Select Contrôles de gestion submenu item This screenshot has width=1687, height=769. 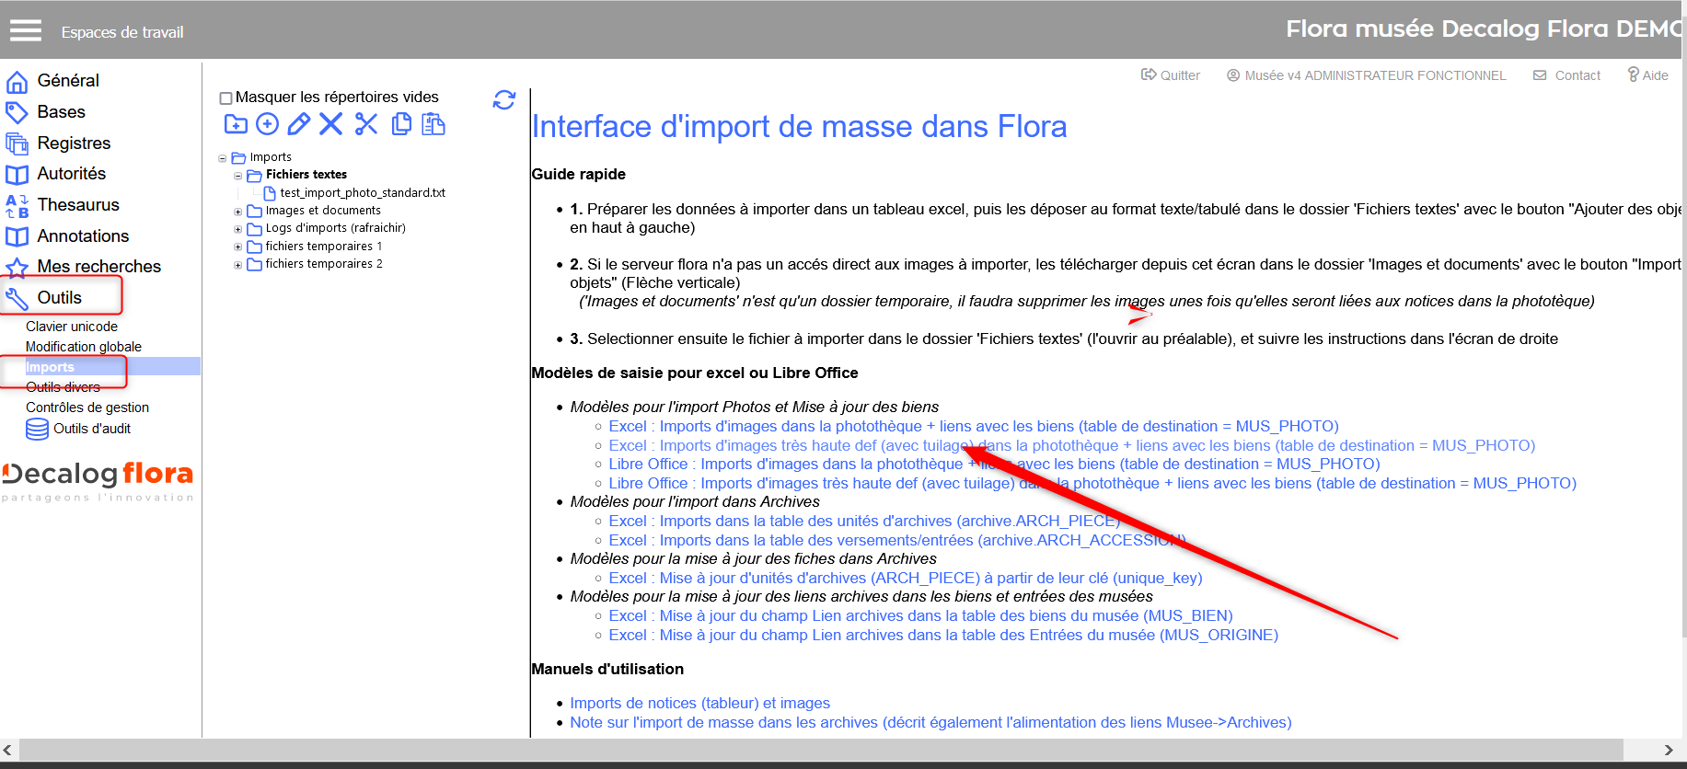point(87,407)
